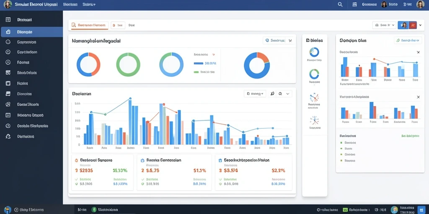
Task: Click the blue donut icon in narrow panel
Action: pos(314,52)
